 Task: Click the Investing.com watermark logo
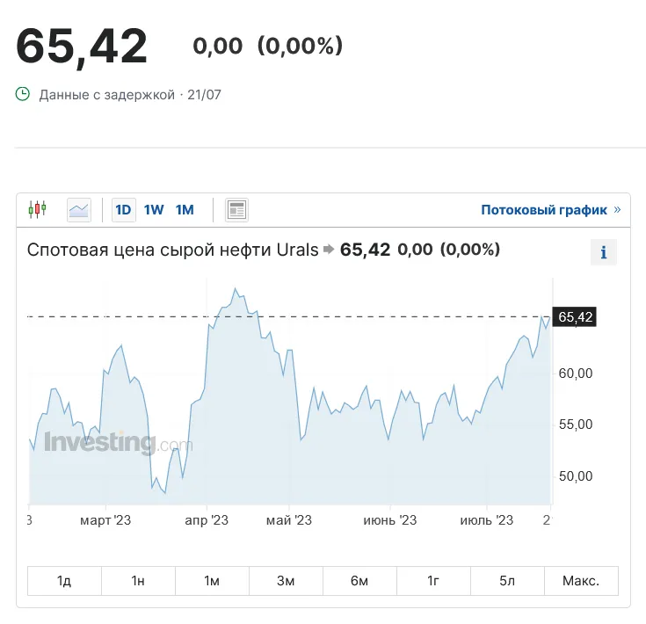[x=118, y=442]
